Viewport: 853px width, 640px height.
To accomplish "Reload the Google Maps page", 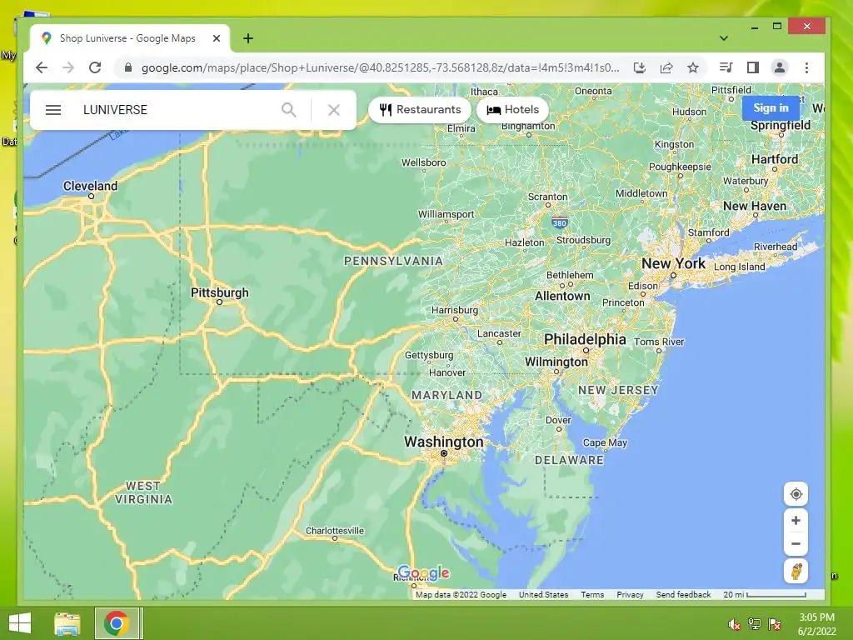I will click(95, 67).
